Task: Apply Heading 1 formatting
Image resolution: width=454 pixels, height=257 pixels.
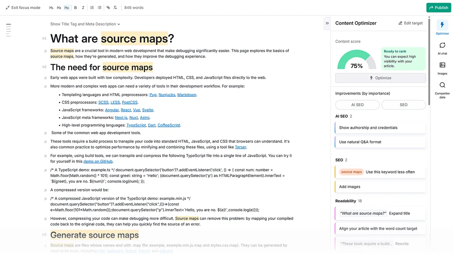Action: click(51, 8)
